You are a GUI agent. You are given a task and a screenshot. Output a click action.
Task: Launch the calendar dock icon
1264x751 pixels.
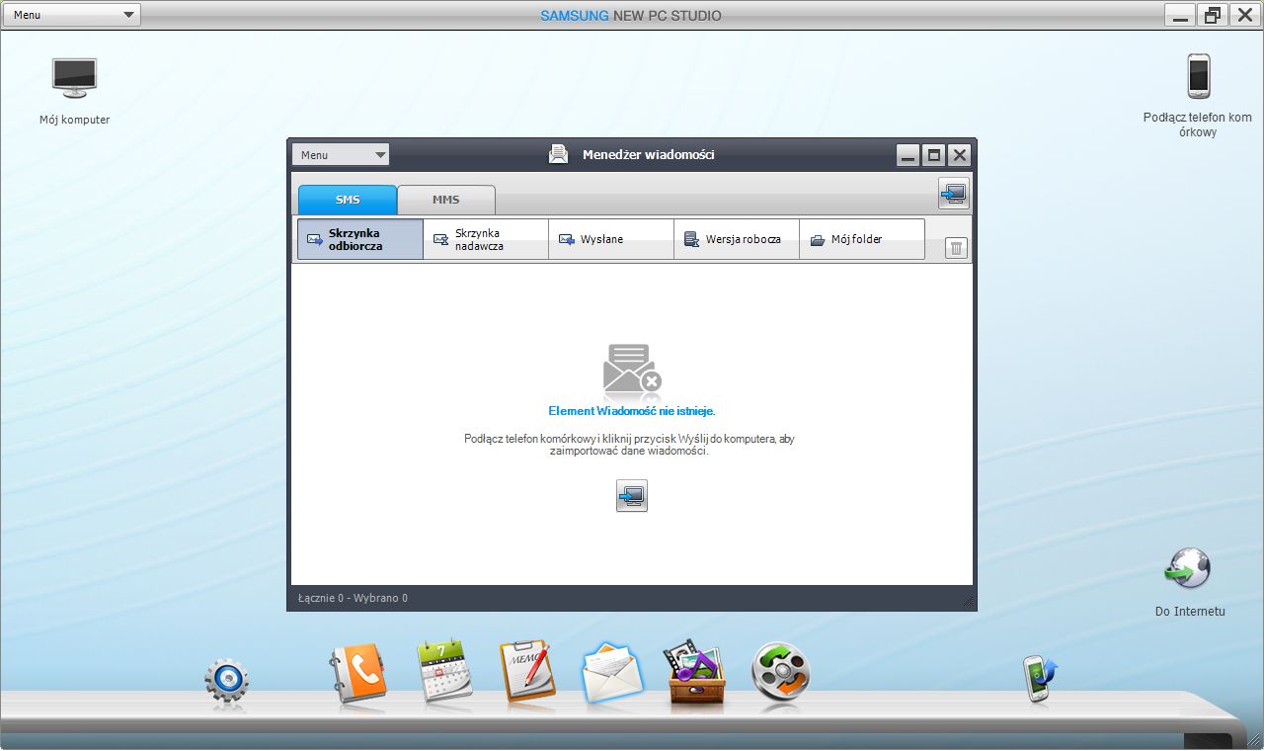click(x=443, y=672)
